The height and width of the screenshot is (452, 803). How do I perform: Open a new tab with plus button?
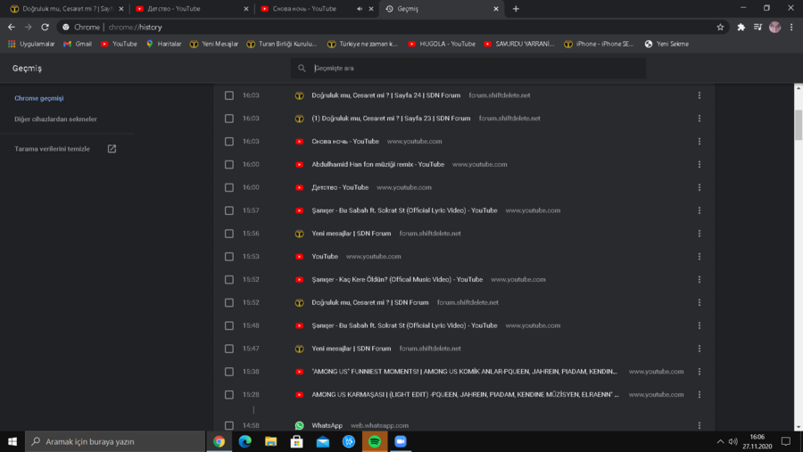[516, 9]
